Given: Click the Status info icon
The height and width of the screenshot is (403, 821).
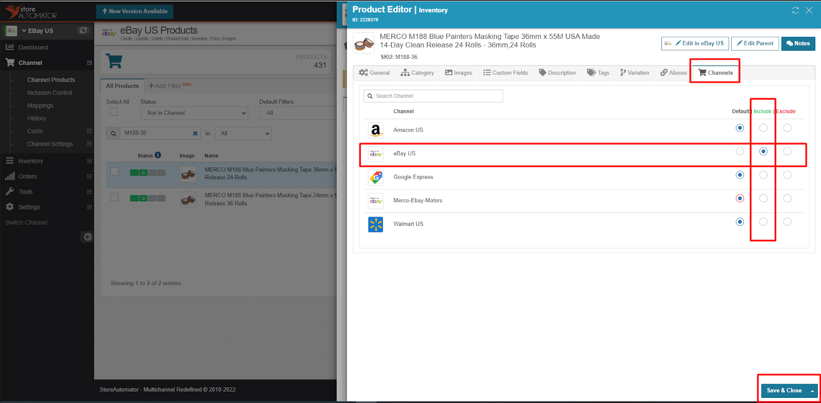Looking at the screenshot, I should click(x=158, y=155).
